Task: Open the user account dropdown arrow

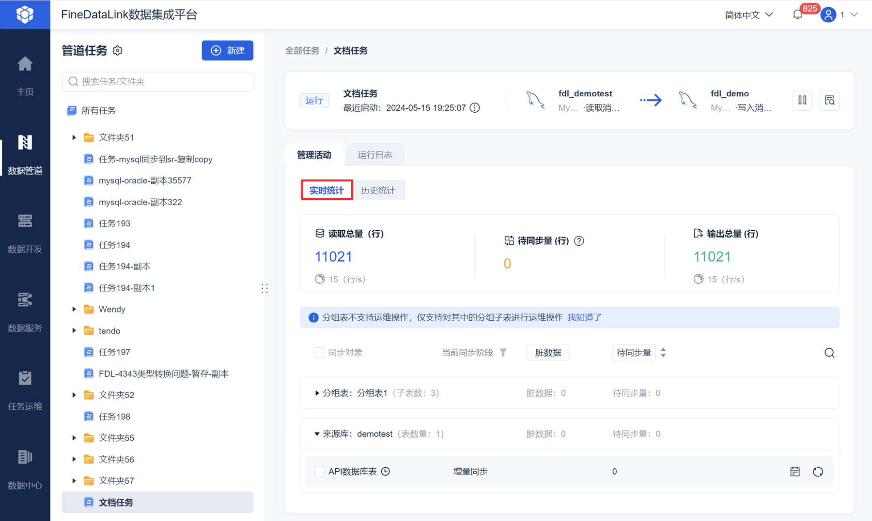Action: pyautogui.click(x=854, y=15)
